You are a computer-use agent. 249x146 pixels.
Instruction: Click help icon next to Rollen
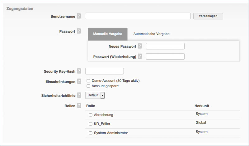[79, 106]
